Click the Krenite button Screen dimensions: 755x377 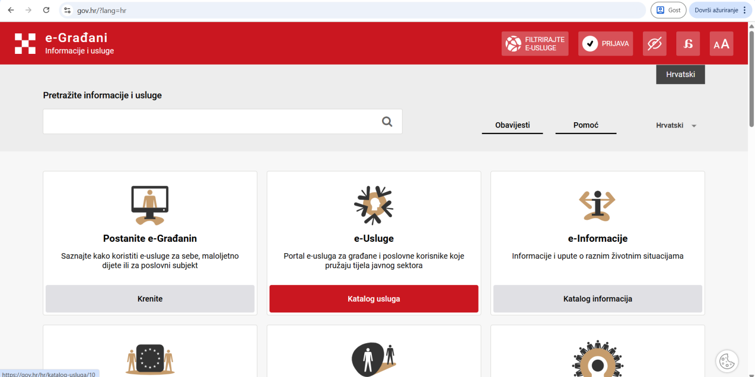click(x=150, y=299)
